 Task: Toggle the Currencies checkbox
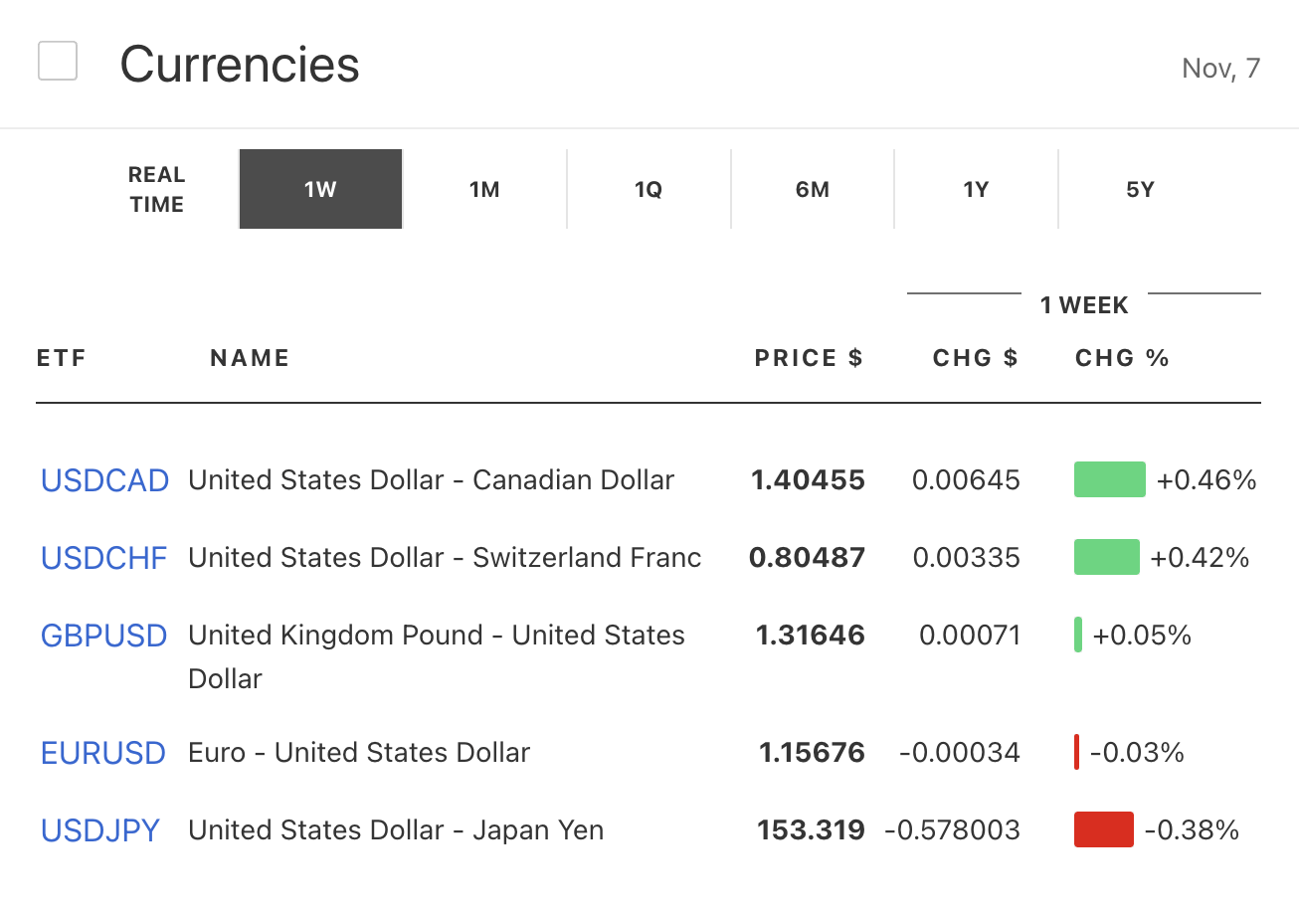[x=58, y=61]
